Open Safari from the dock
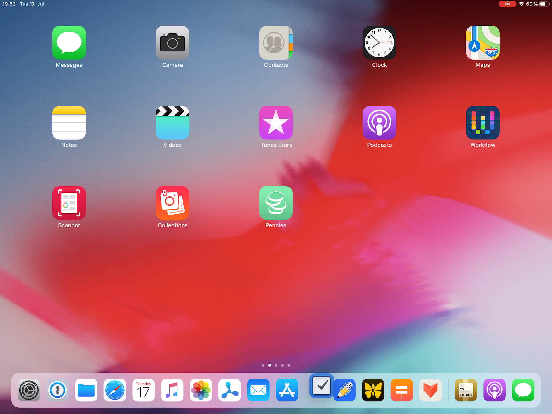Screen dimensions: 552x414 115,390
